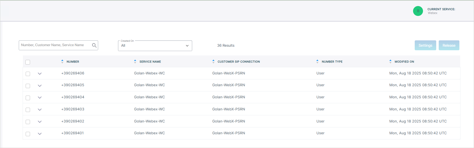Viewport: 474px width, 148px height.
Task: Tick the select-all header checkbox
Action: tap(28, 62)
